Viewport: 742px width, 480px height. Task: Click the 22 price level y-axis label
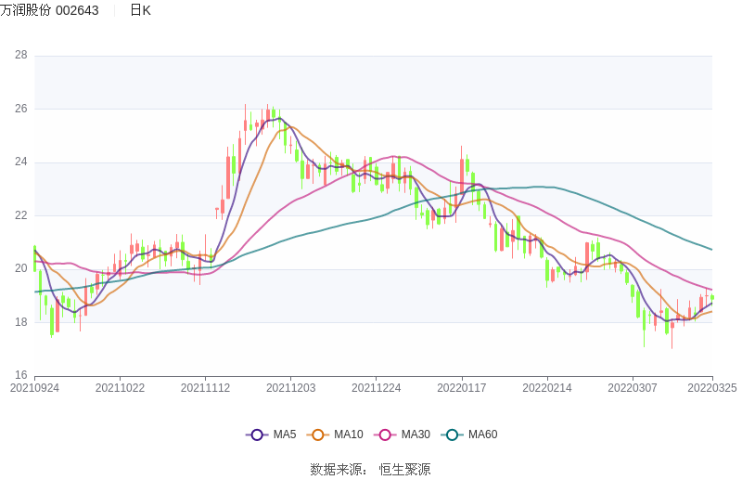pyautogui.click(x=20, y=215)
